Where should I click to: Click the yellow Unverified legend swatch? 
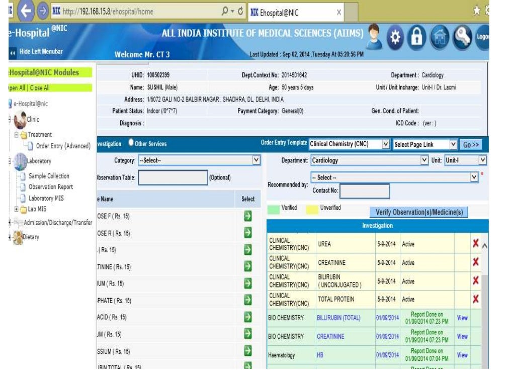point(312,210)
